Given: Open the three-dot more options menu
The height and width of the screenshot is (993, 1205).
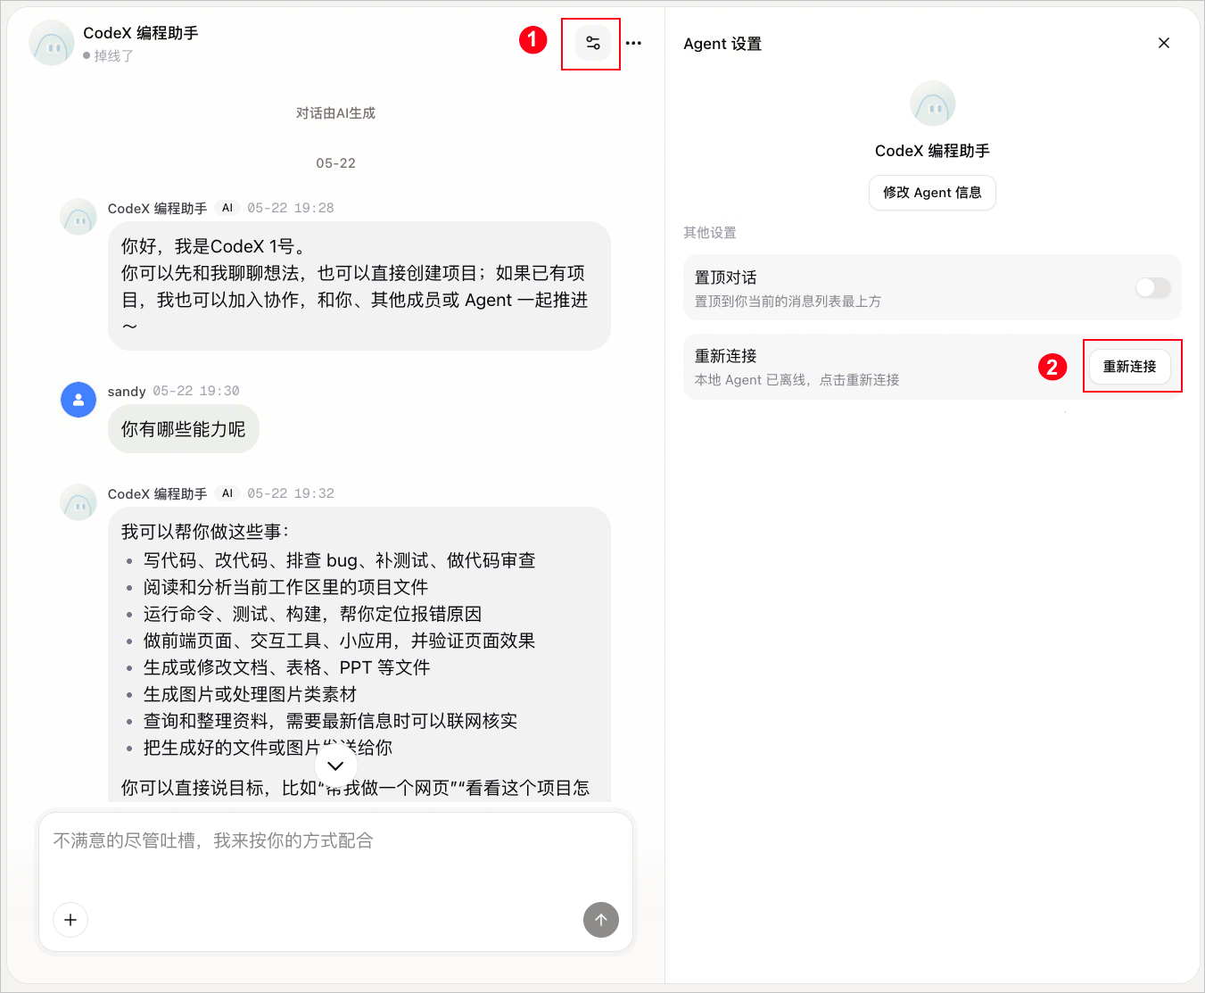Looking at the screenshot, I should pos(633,43).
